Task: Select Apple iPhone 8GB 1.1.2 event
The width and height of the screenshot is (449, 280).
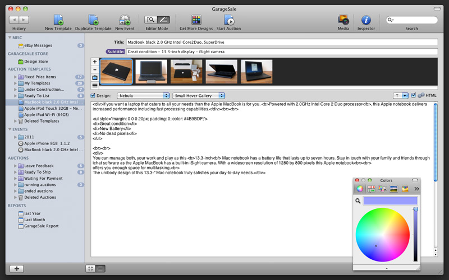Action: (47, 143)
